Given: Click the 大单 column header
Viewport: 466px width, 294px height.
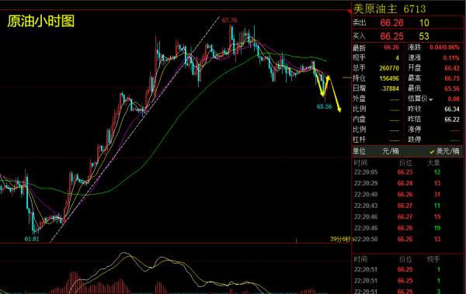Looking at the screenshot, I should (433, 163).
